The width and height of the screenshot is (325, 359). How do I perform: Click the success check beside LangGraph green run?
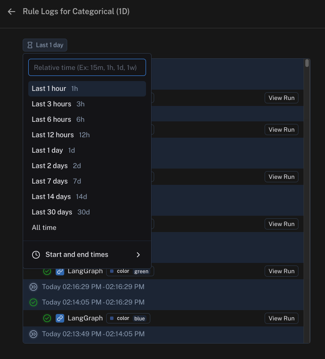coord(47,271)
